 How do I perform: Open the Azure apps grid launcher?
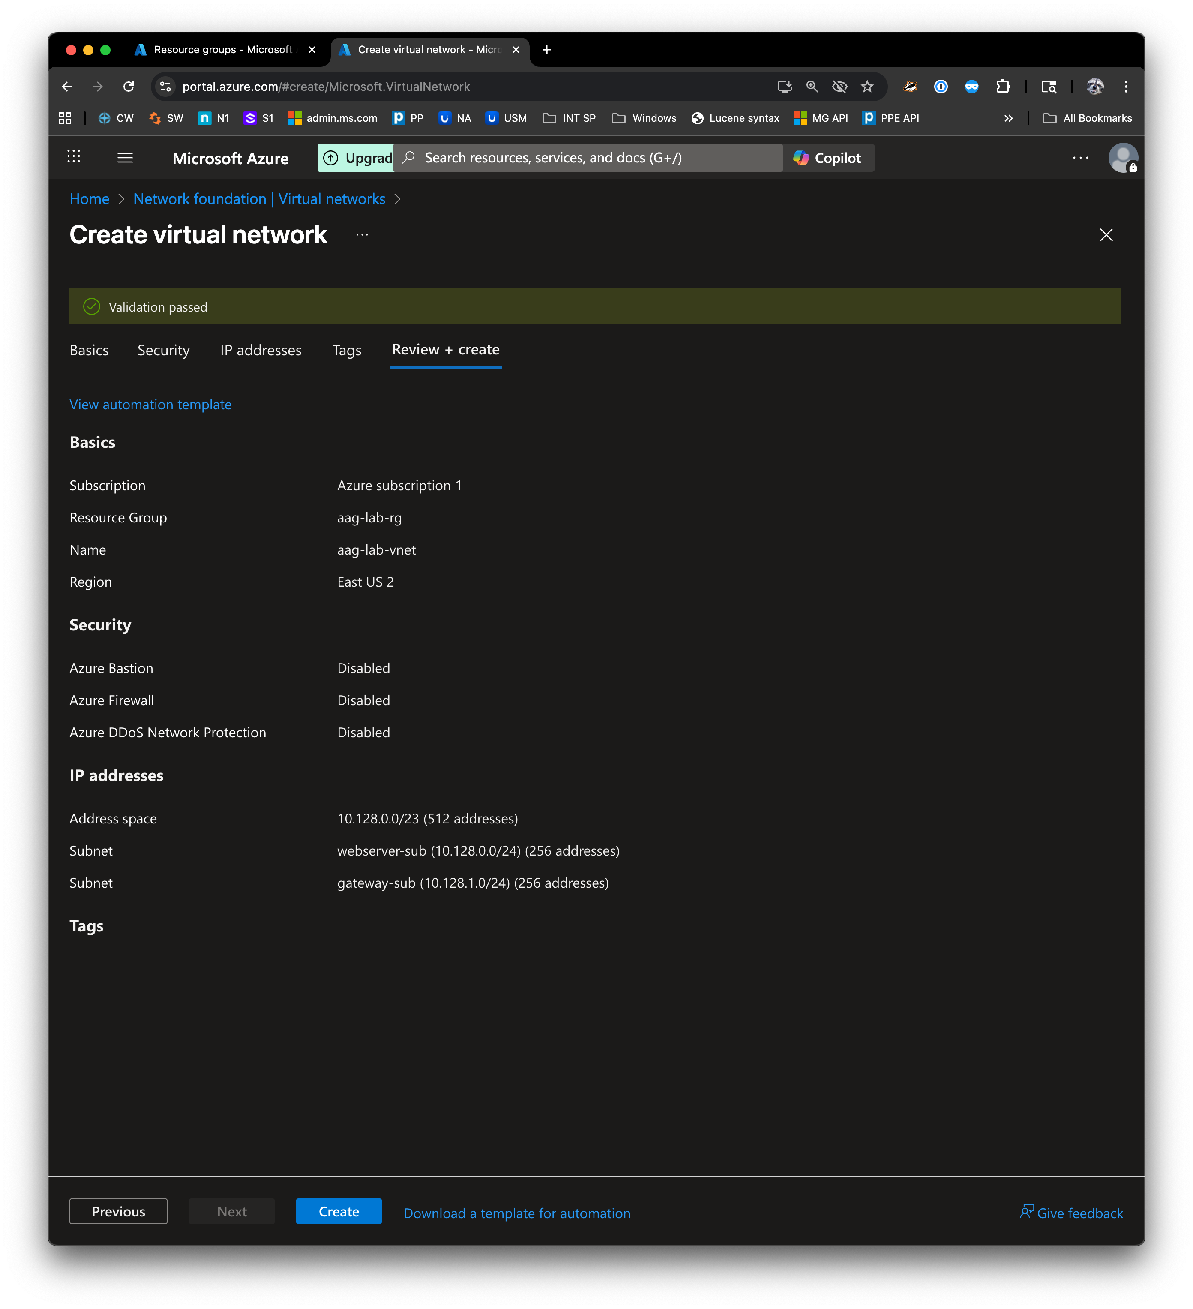pyautogui.click(x=74, y=156)
